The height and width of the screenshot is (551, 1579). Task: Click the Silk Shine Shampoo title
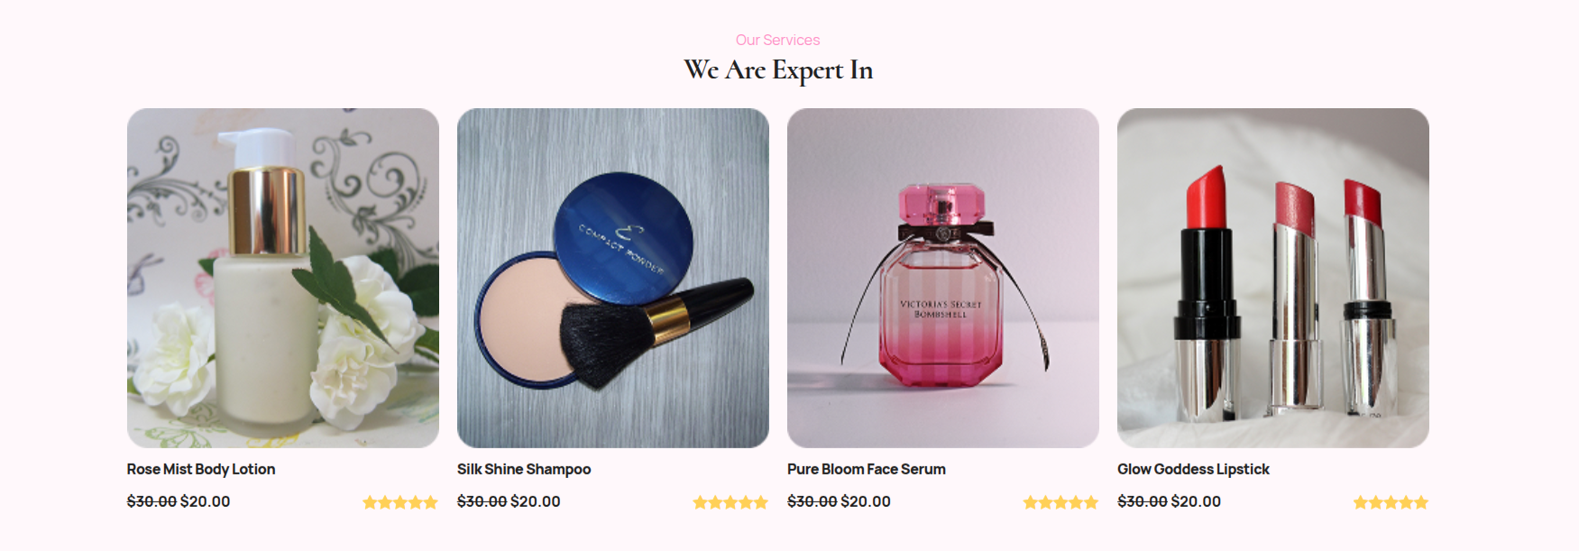point(524,469)
